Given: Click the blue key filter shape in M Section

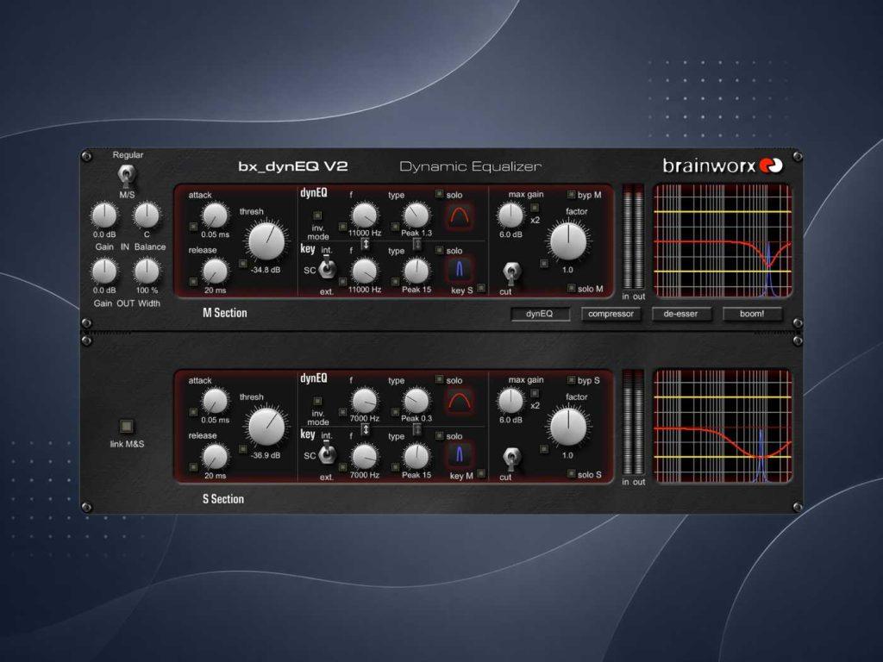Looking at the screenshot, I should coord(460,270).
